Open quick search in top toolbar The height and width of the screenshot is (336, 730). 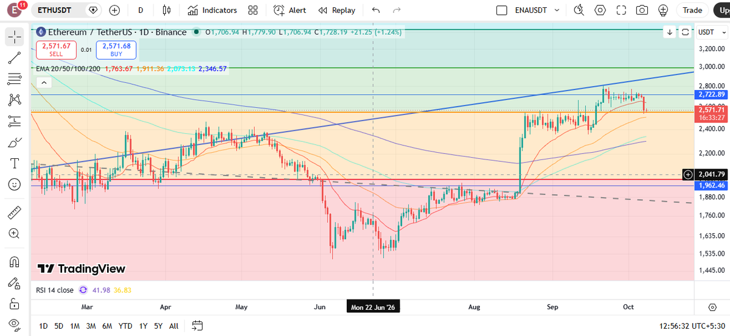tap(579, 10)
